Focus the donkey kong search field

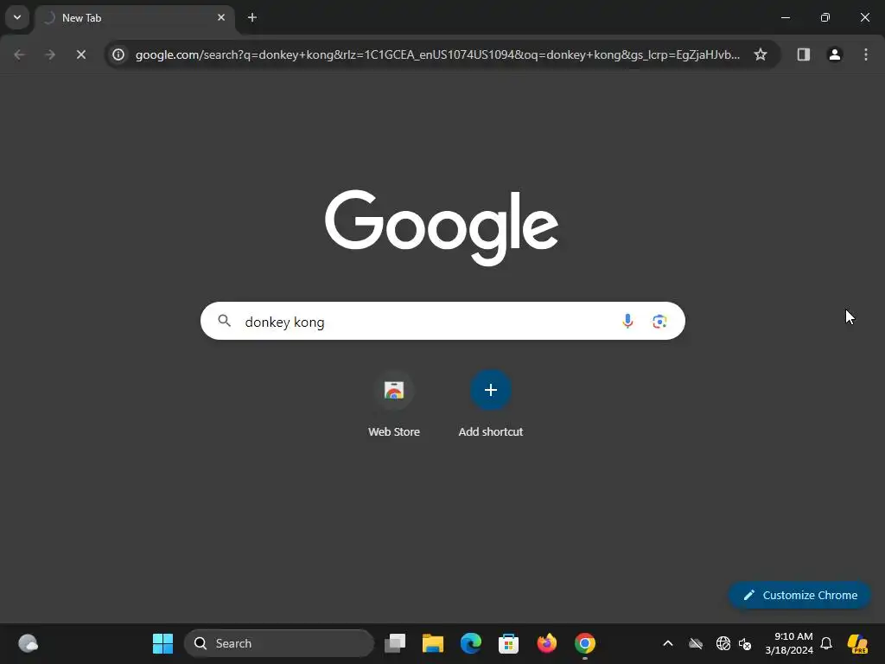(x=442, y=322)
